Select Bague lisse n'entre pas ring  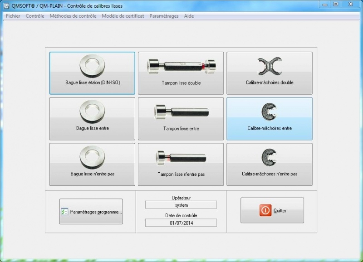[x=92, y=165]
